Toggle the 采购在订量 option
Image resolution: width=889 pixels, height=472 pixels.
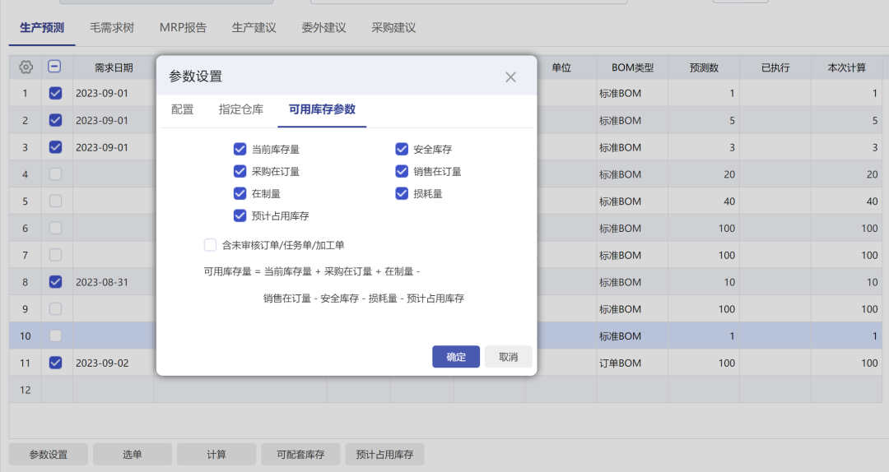coord(240,171)
